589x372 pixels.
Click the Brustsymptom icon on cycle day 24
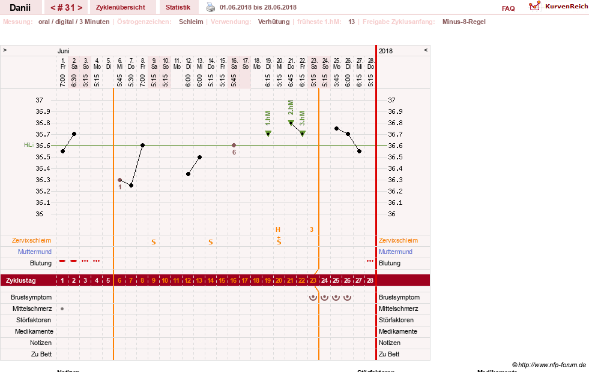point(325,298)
